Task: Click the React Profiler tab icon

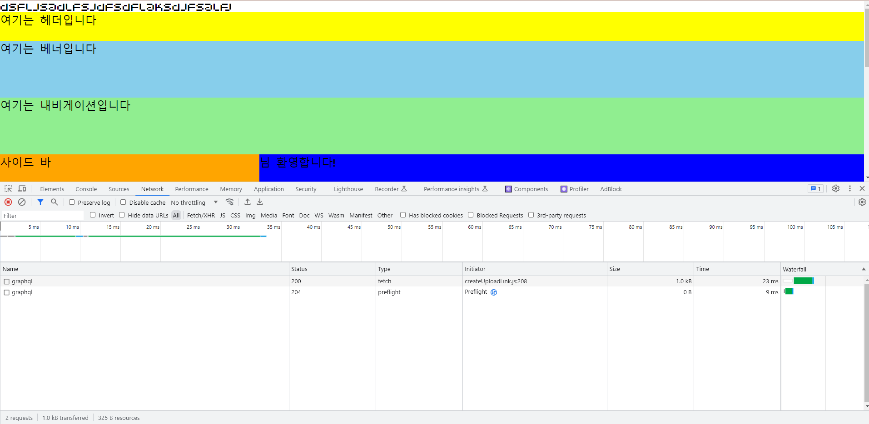Action: [x=564, y=189]
